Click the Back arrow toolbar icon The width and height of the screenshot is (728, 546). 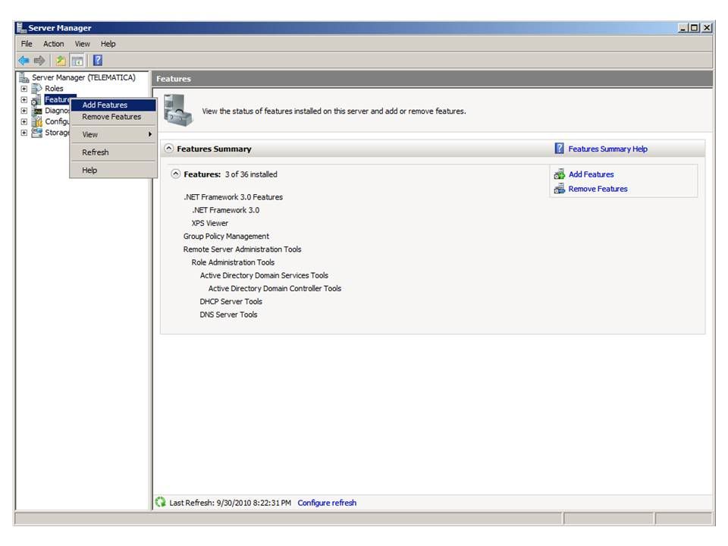(24, 61)
